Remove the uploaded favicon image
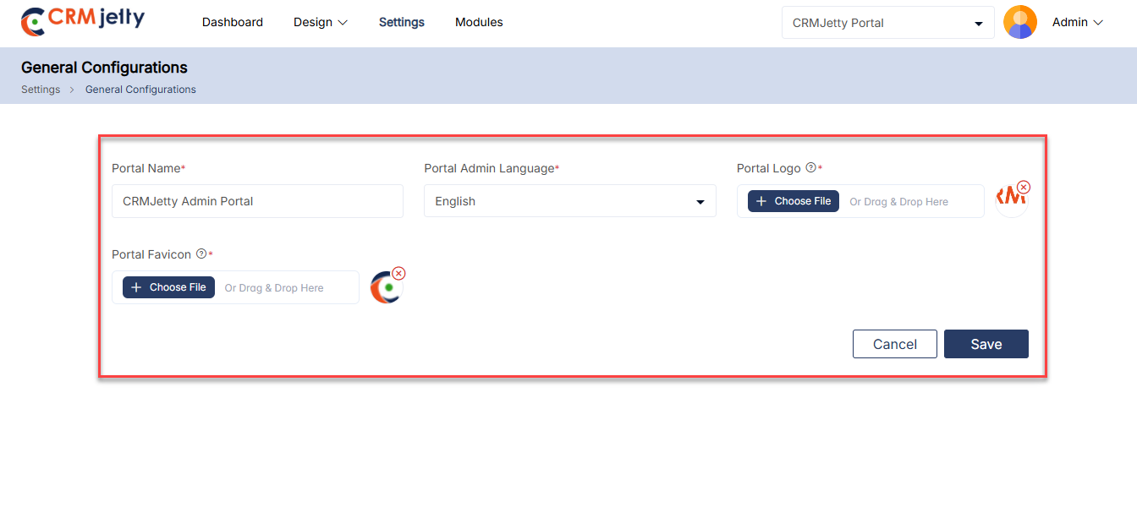 point(399,273)
